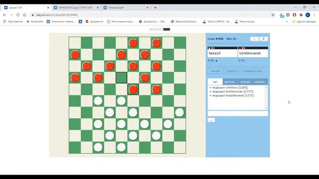Switch to the проток... tab

[230, 82]
